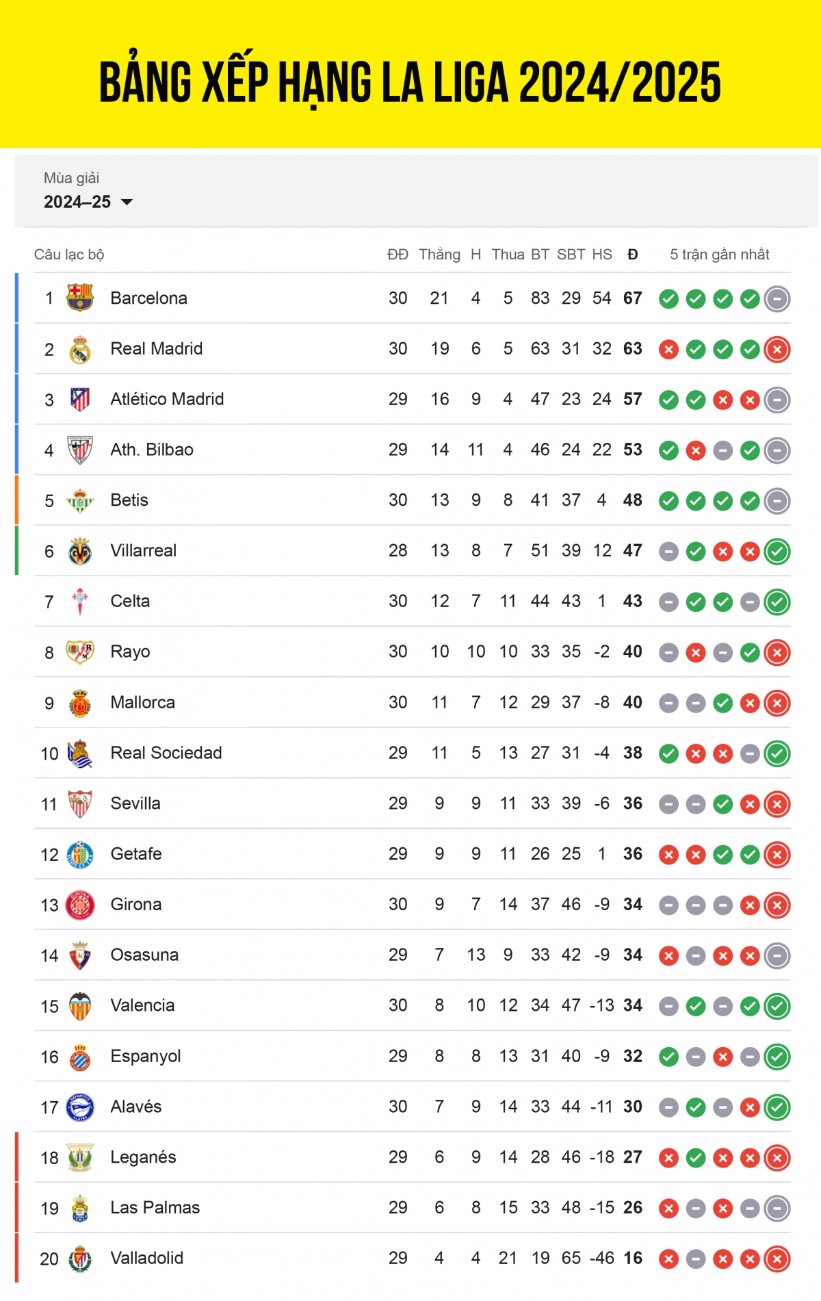Click Betis' first recent-form win circle

[x=668, y=500]
